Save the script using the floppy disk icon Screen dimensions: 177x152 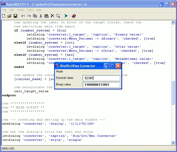coord(15,16)
